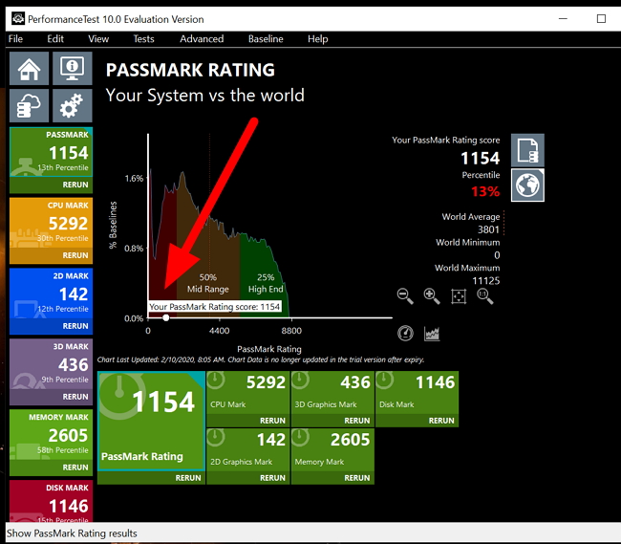Click the Chart Last Updated notice text
The width and height of the screenshot is (621, 544).
coord(261,359)
